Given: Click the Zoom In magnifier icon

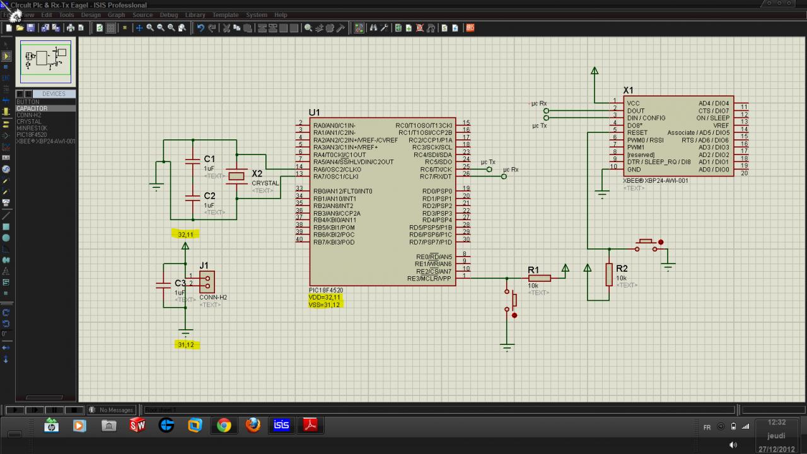Looking at the screenshot, I should [150, 28].
